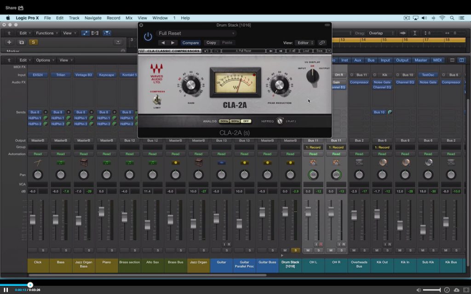
Task: Click the Bass channel volume fader
Action: (x=56, y=219)
